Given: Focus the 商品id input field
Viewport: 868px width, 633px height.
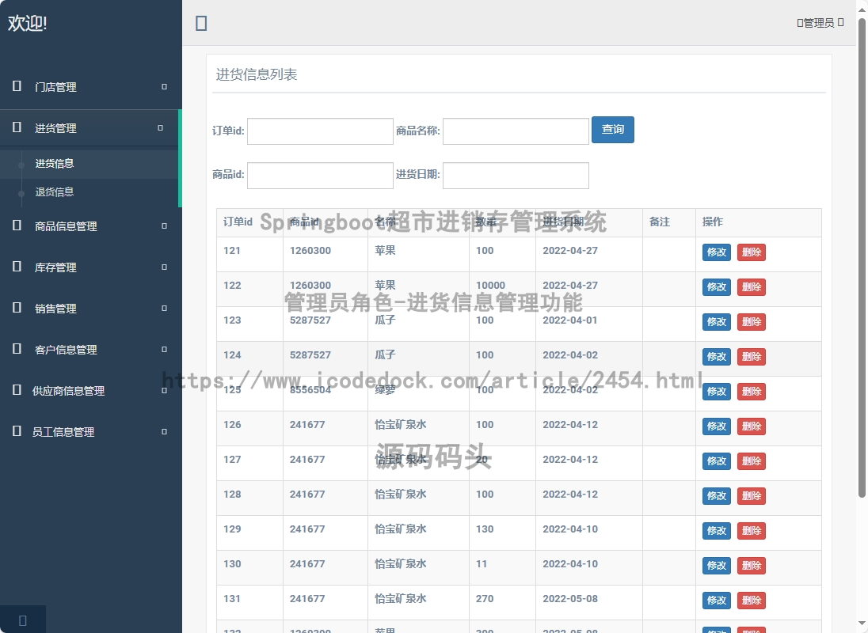Looking at the screenshot, I should (320, 175).
